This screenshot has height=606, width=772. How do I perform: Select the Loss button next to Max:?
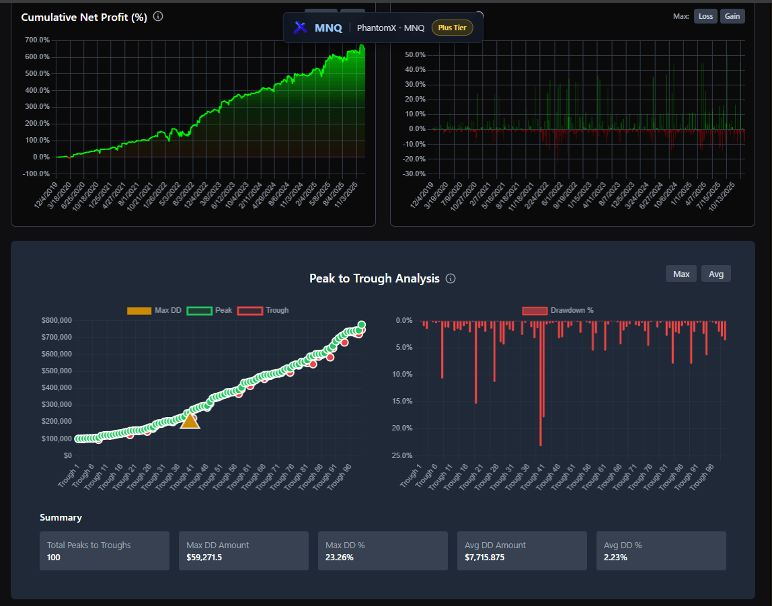pos(705,16)
